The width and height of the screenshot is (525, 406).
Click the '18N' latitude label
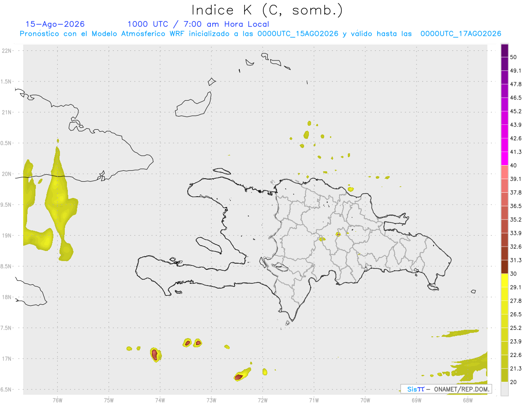(x=7, y=297)
